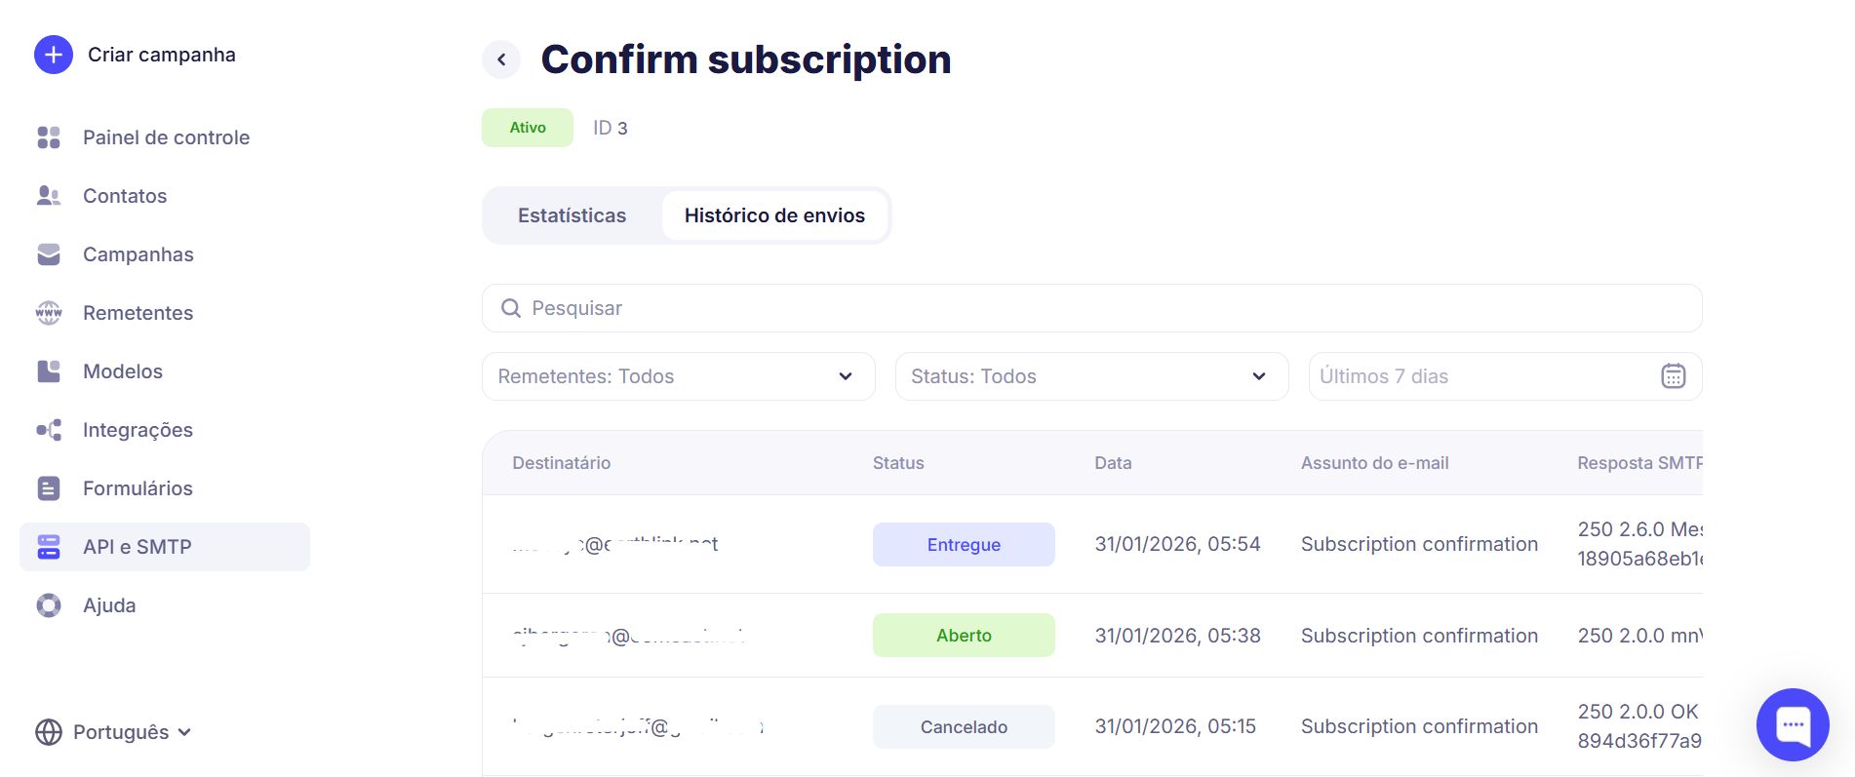
Task: Click the Pesquisar search field
Action: tap(1091, 308)
